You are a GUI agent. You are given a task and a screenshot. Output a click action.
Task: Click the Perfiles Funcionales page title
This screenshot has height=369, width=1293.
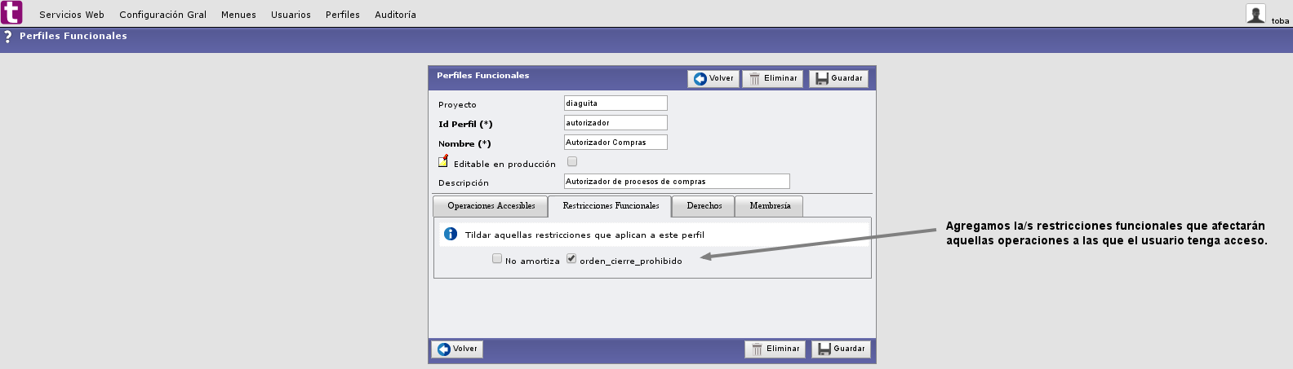coord(73,36)
